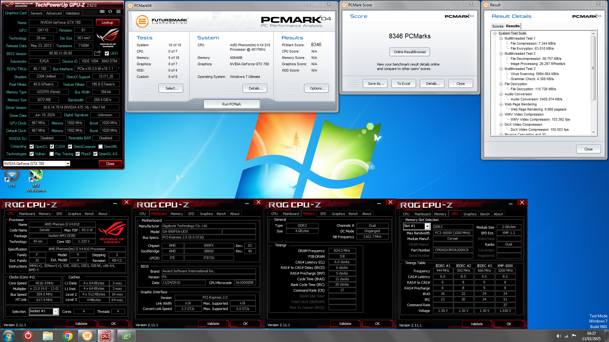Open GPU selection dropdown in GPU-Z
This screenshot has height=342, width=609.
(x=68, y=164)
